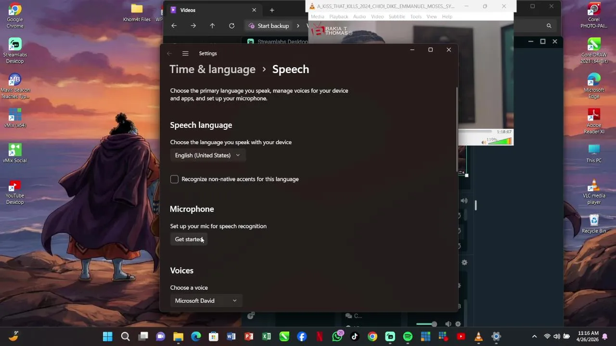The height and width of the screenshot is (346, 616).
Task: Open the 11:16 AM clock and date
Action: coord(588,336)
